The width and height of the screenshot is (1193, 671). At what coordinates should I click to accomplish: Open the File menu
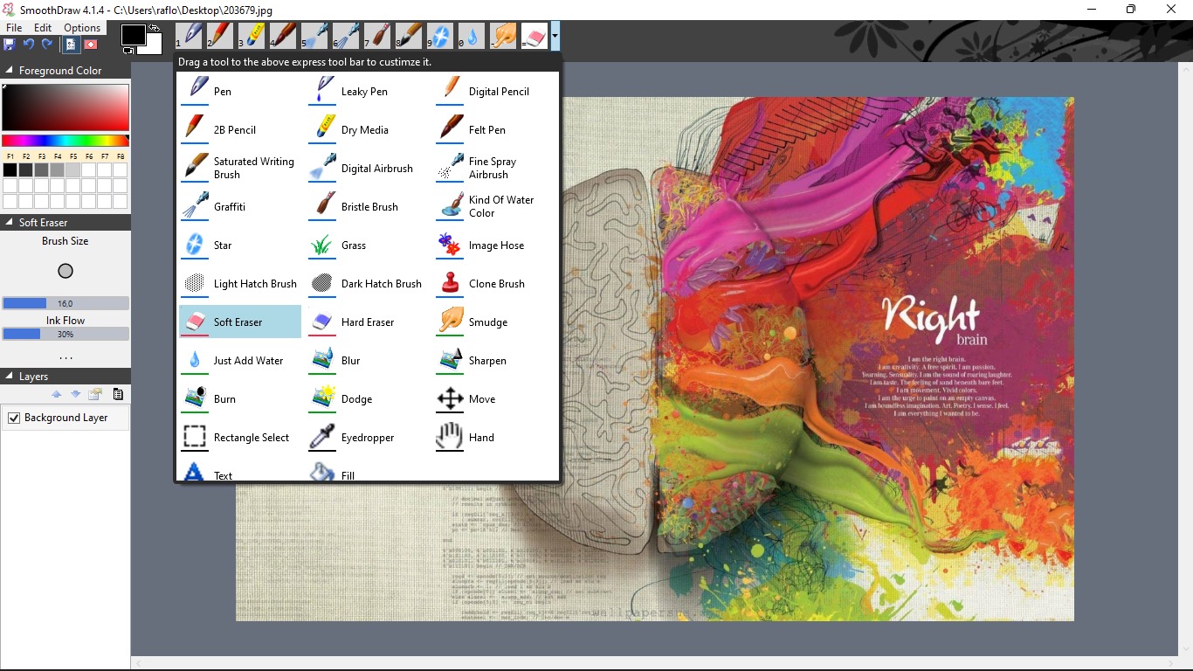tap(14, 28)
